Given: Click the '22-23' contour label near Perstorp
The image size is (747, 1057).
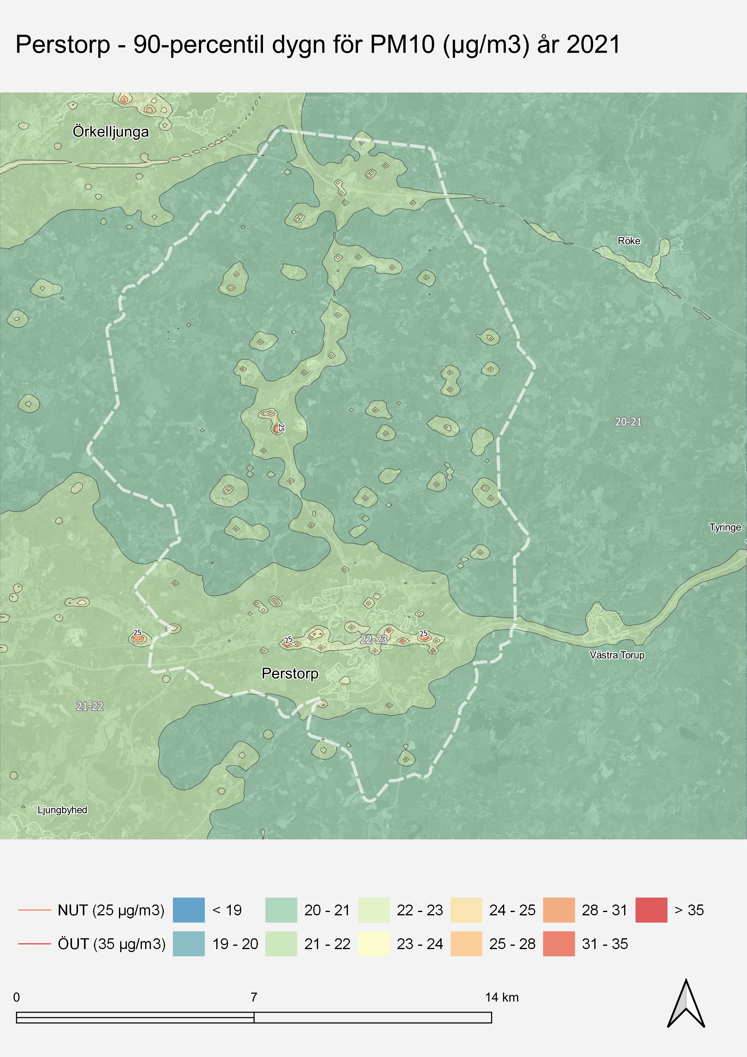Looking at the screenshot, I should click(x=373, y=640).
